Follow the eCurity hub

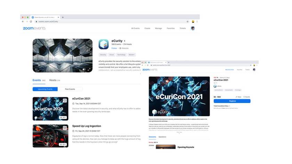pyautogui.click(x=114, y=48)
